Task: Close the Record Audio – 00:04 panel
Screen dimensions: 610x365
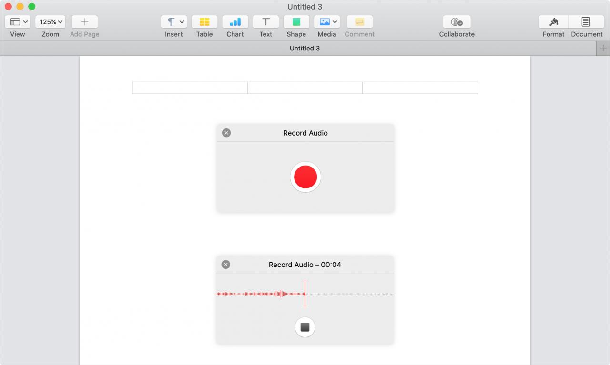Action: click(x=226, y=265)
